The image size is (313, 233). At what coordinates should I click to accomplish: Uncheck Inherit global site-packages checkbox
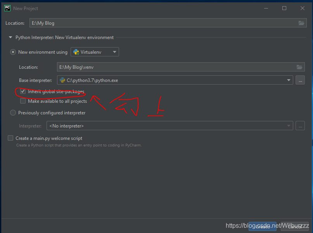click(x=23, y=92)
